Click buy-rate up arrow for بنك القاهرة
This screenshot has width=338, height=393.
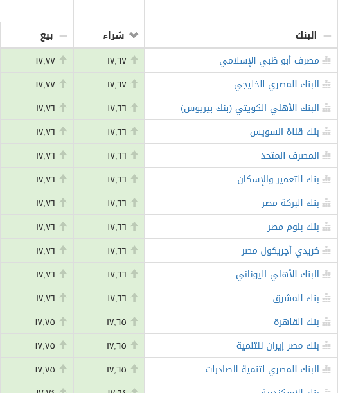(134, 321)
